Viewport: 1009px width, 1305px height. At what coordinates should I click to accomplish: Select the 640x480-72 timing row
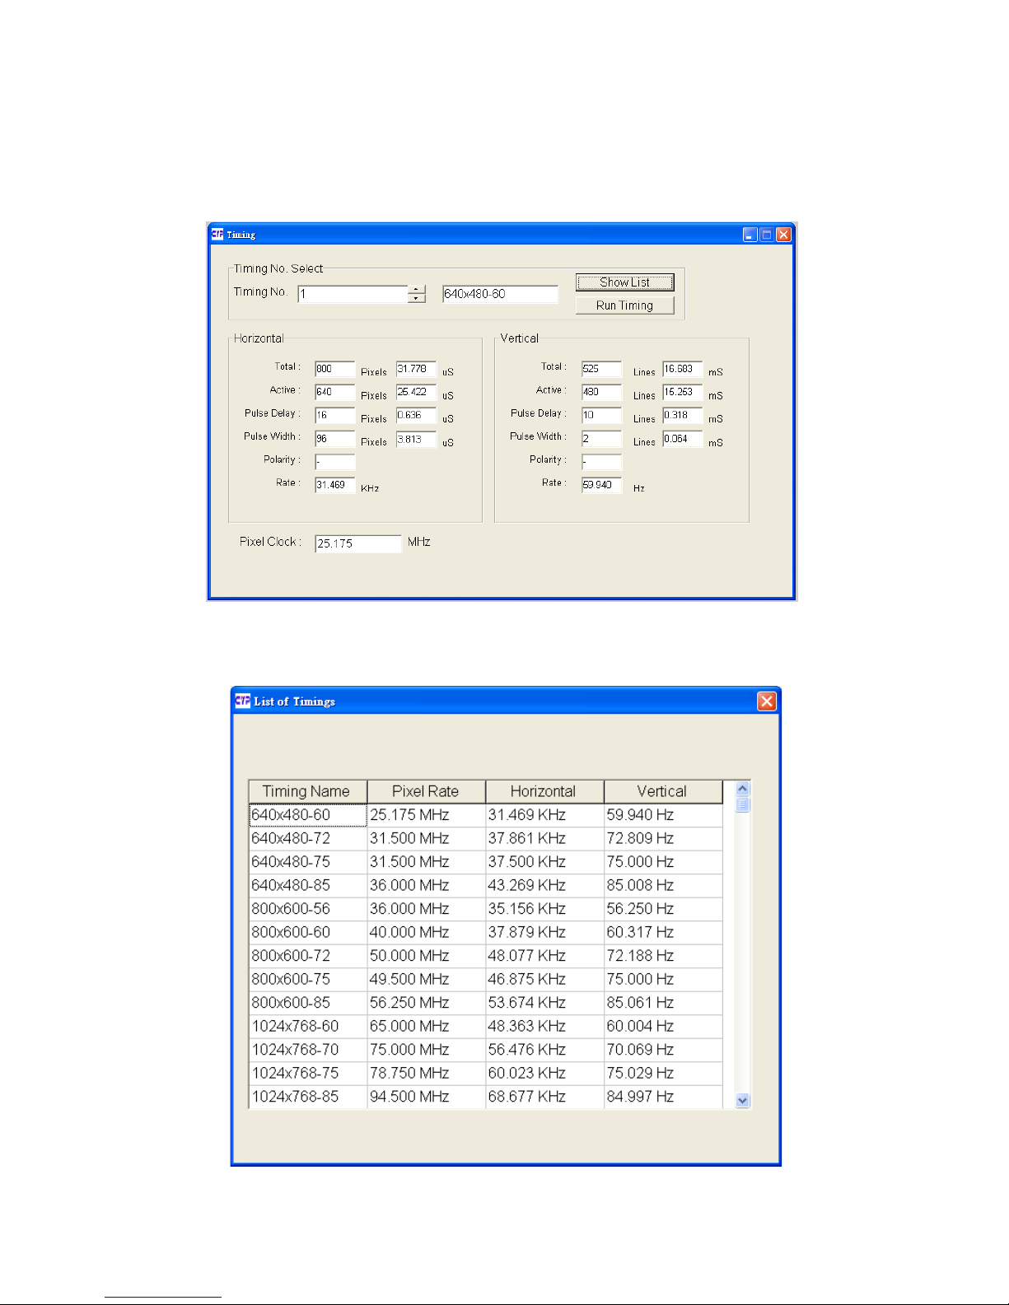pos(486,838)
